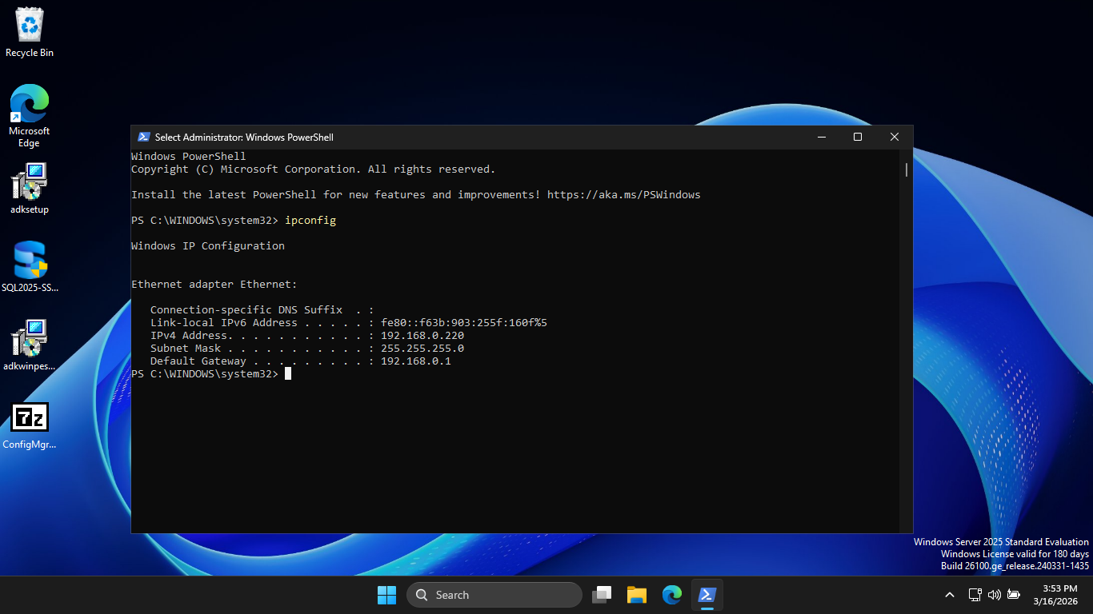Viewport: 1093px width, 614px height.
Task: Click the battery tray icon
Action: [1014, 595]
